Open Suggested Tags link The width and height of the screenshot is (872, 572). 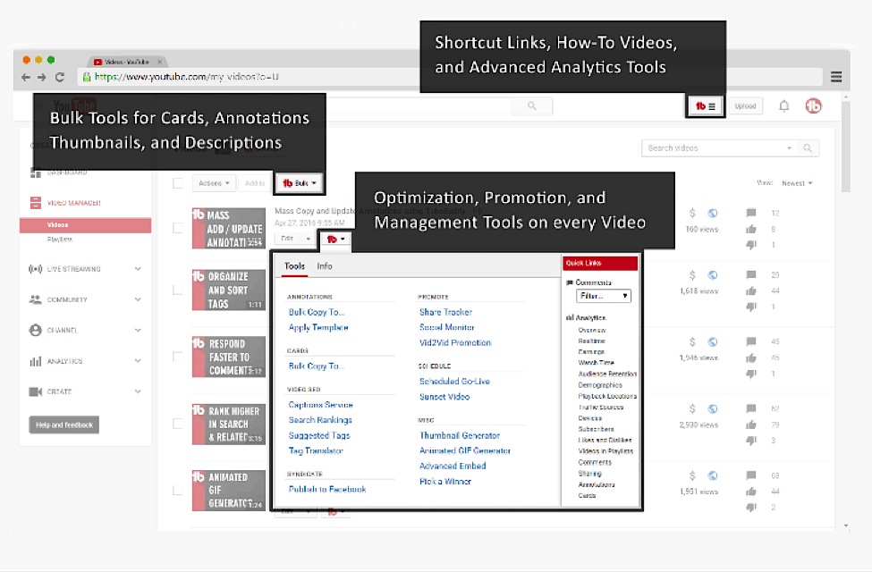(319, 436)
